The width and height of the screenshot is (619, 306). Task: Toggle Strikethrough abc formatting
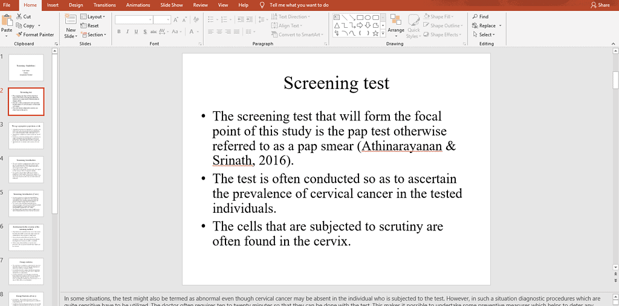pyautogui.click(x=154, y=31)
